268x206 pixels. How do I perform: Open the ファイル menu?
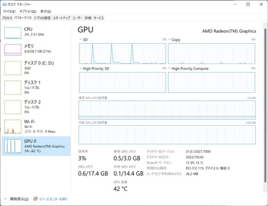click(x=9, y=11)
